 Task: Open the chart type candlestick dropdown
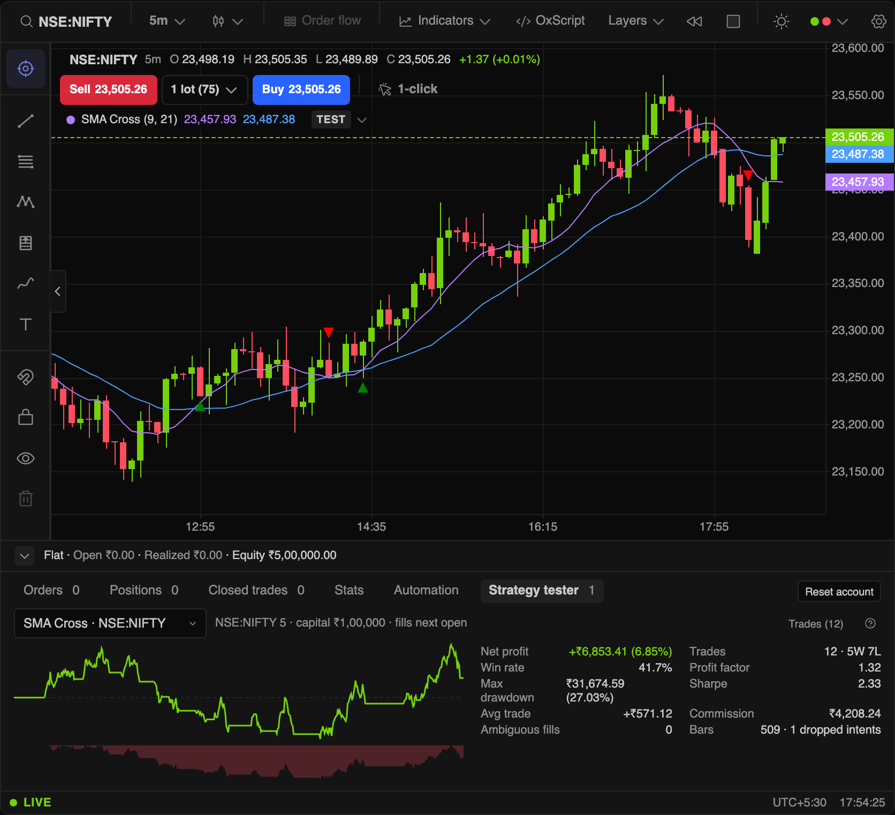[227, 21]
